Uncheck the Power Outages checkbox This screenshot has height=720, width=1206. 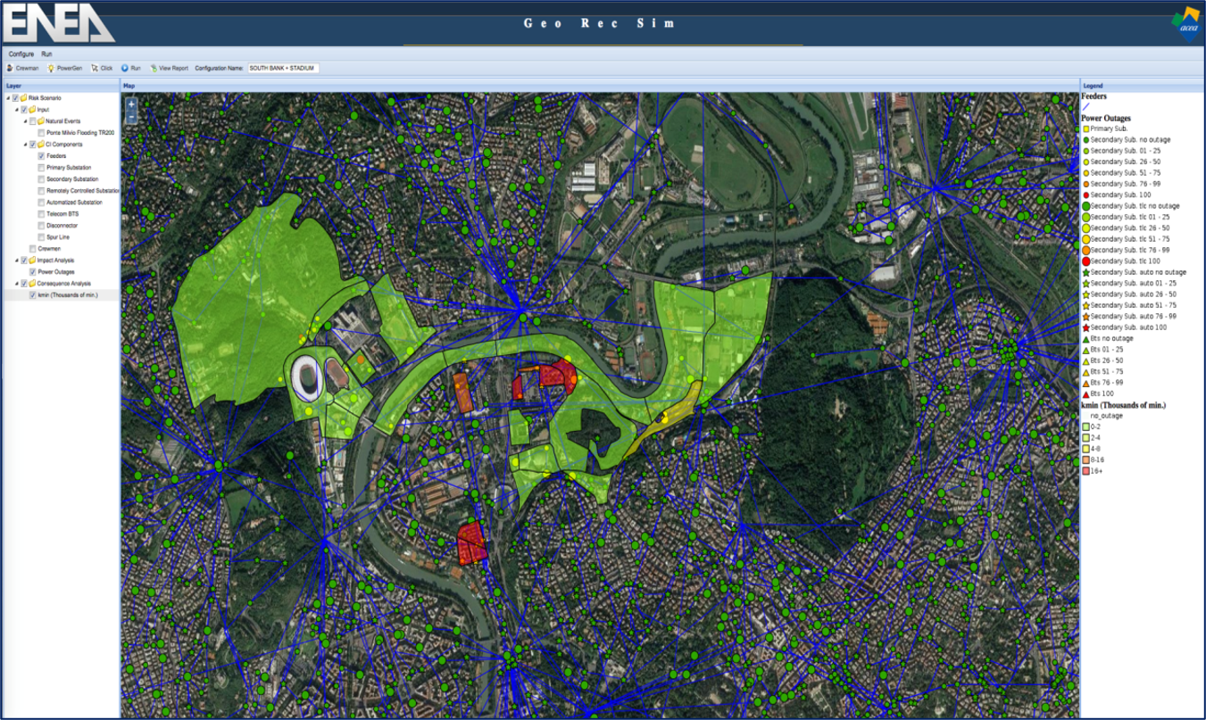(33, 272)
